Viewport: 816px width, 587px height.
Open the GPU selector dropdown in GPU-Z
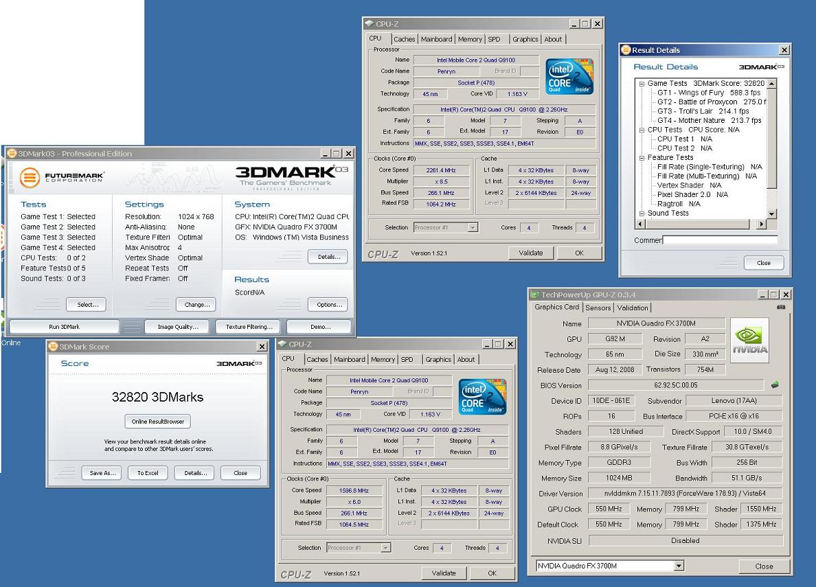coord(679,566)
